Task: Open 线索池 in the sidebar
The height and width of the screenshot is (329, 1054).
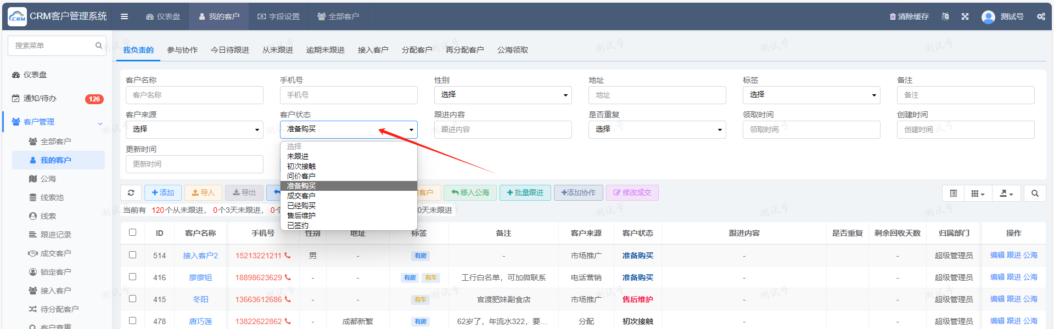Action: [52, 197]
